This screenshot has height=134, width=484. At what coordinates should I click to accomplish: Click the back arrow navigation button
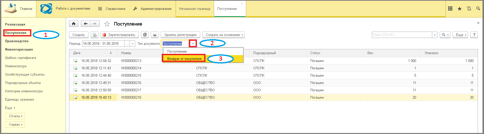86,24
